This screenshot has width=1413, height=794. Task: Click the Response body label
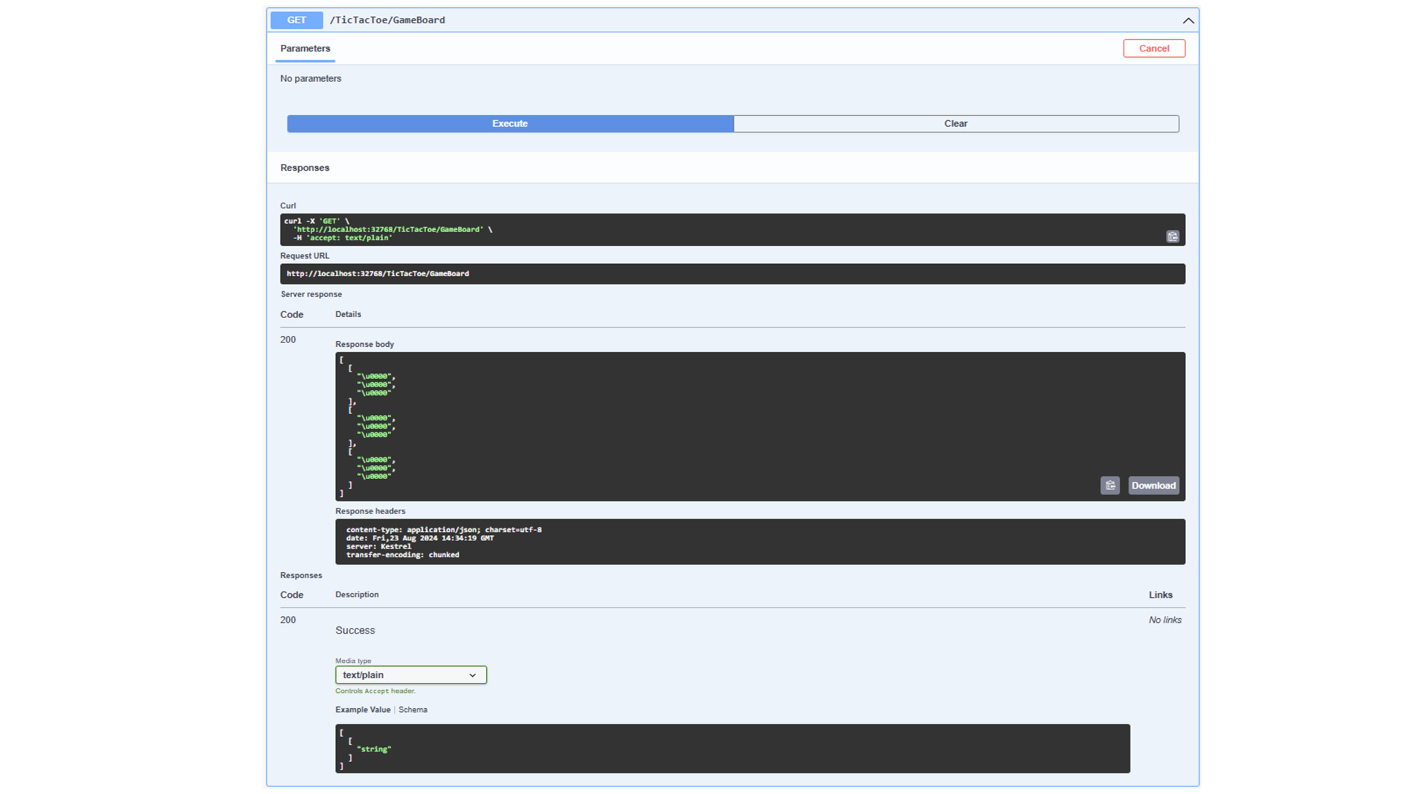coord(364,344)
